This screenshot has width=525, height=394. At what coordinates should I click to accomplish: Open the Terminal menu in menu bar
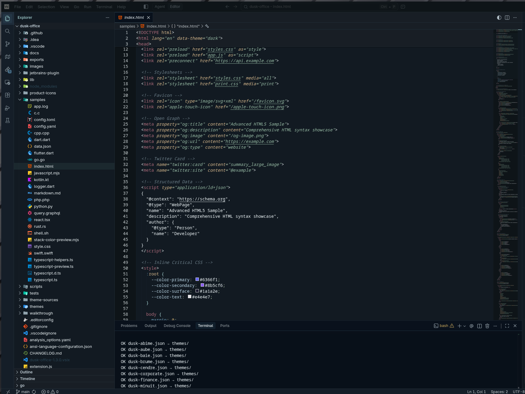tap(104, 7)
